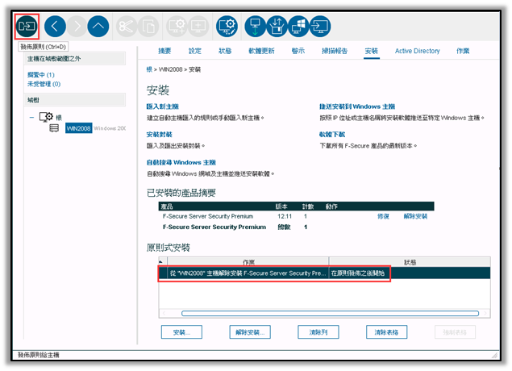Click the F-Secure Server Security Premium product row
This screenshot has width=512, height=371.
pyautogui.click(x=296, y=216)
